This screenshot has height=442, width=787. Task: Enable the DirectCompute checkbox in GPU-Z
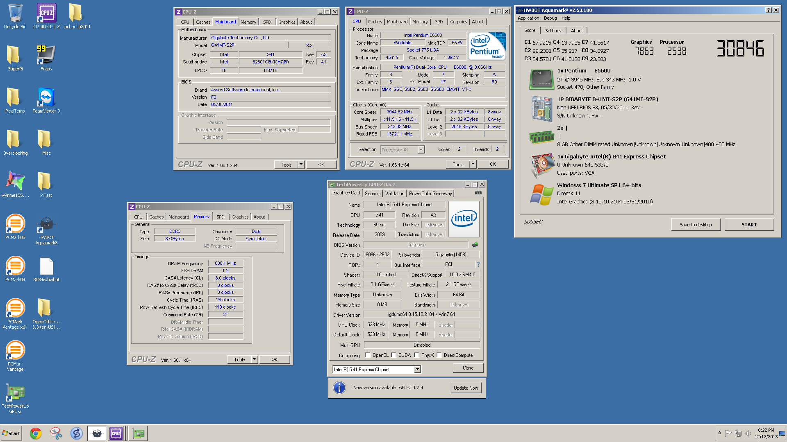[439, 355]
